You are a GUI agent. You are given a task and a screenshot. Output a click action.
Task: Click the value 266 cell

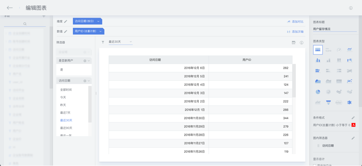point(251,110)
